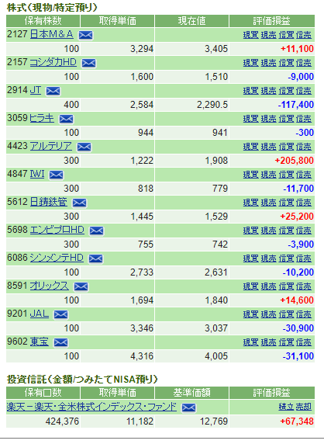Screen dimensions: 324x444
Task: Select the +205,800 profit value for アルテリア
Action: (295, 161)
